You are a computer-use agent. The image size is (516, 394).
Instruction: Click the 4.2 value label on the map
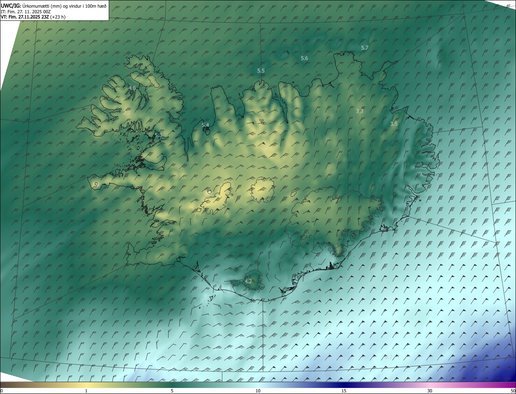coord(248,281)
